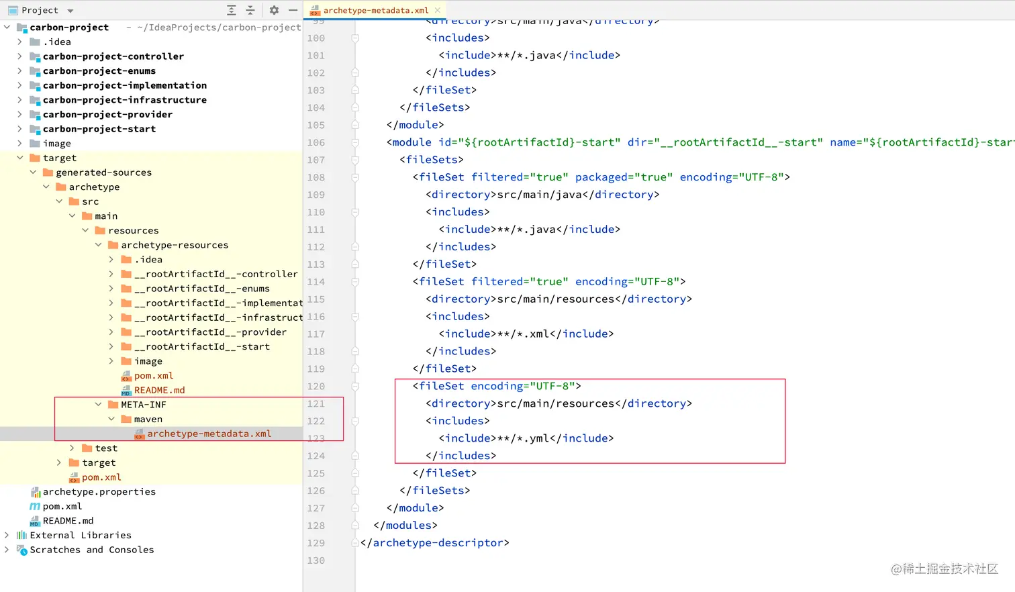Screen dimensions: 1015x592
Task: Close the archetype-metadata.xml editor tab
Action: click(x=438, y=10)
